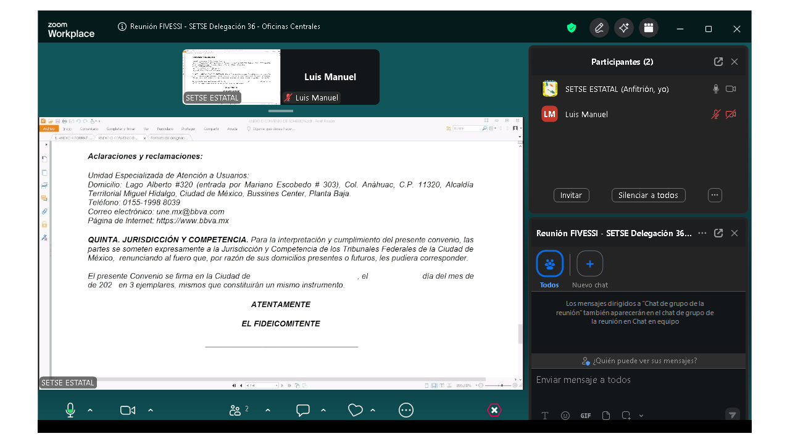Click the Invitar button

571,195
